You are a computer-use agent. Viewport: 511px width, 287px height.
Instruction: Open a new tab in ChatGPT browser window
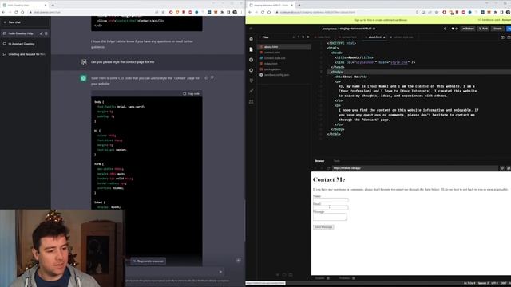coord(53,5)
